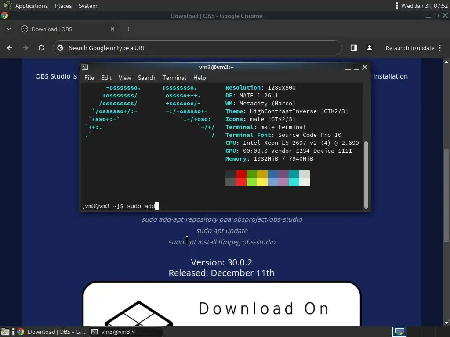The image size is (450, 337).
Task: Open the Applications menu
Action: pyautogui.click(x=32, y=6)
